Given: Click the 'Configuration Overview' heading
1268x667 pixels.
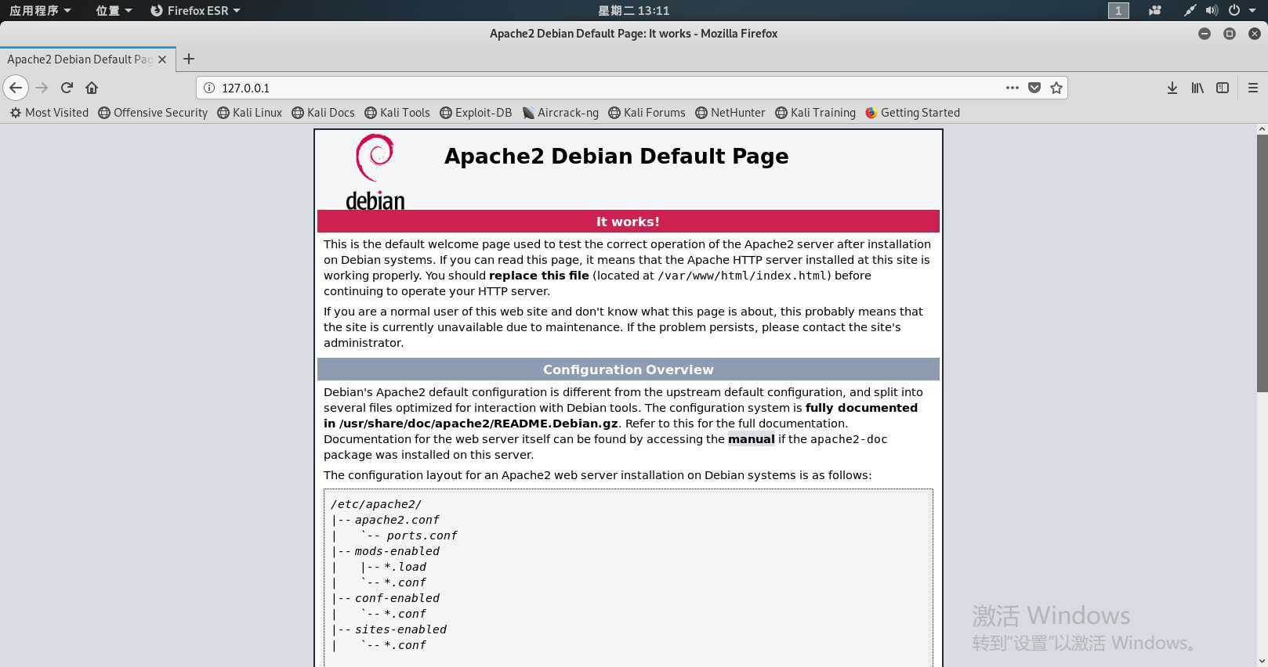Looking at the screenshot, I should 628,370.
